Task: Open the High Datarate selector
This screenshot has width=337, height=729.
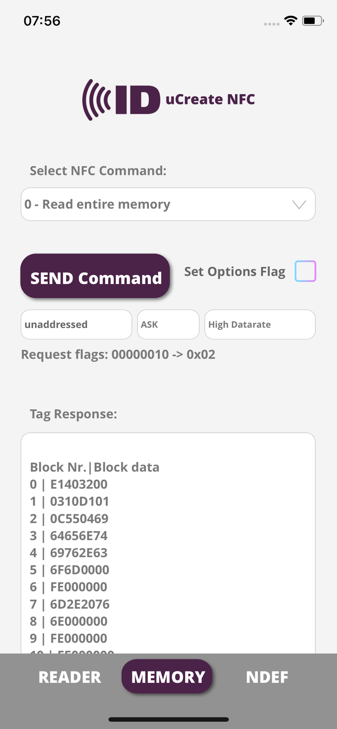Action: [260, 324]
